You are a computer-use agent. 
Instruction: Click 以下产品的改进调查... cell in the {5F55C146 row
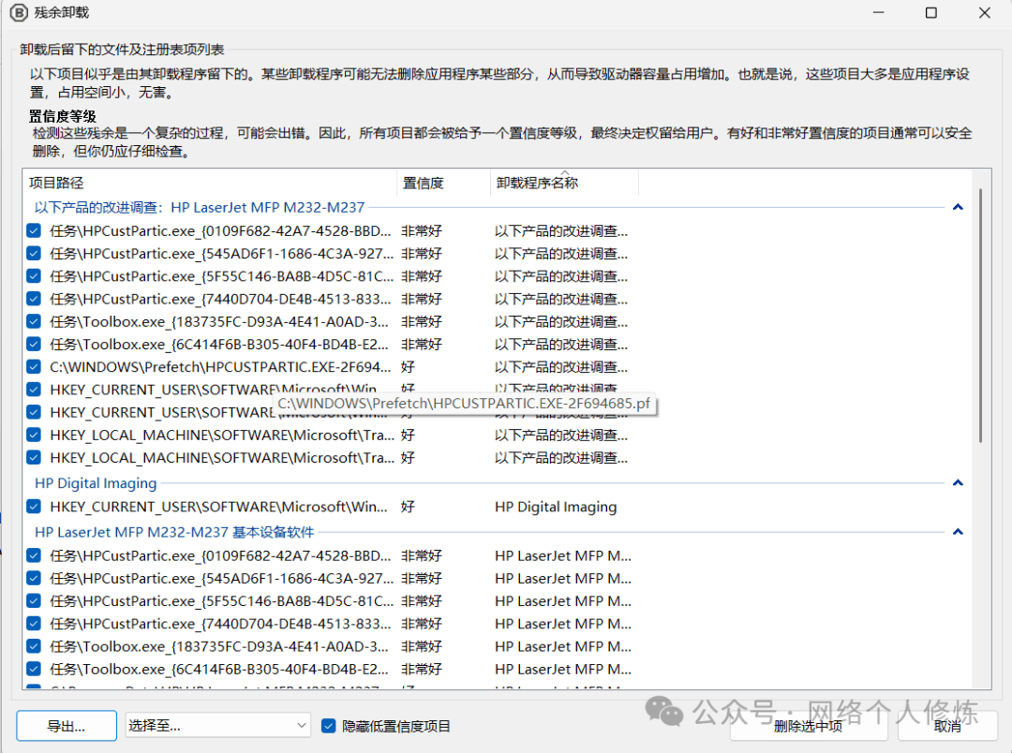click(561, 276)
